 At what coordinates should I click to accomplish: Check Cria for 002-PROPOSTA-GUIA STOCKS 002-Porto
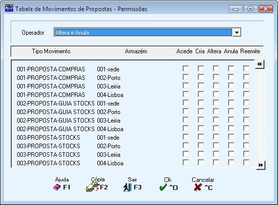click(201, 111)
